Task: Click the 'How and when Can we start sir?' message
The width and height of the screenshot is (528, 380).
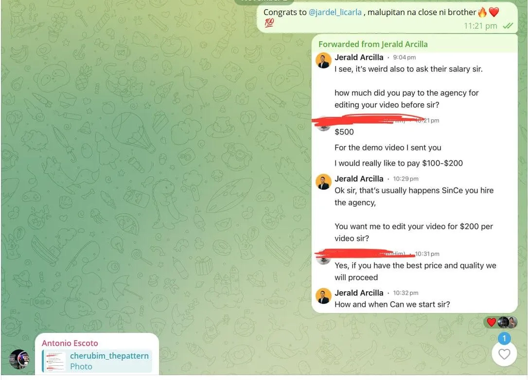Action: [392, 304]
